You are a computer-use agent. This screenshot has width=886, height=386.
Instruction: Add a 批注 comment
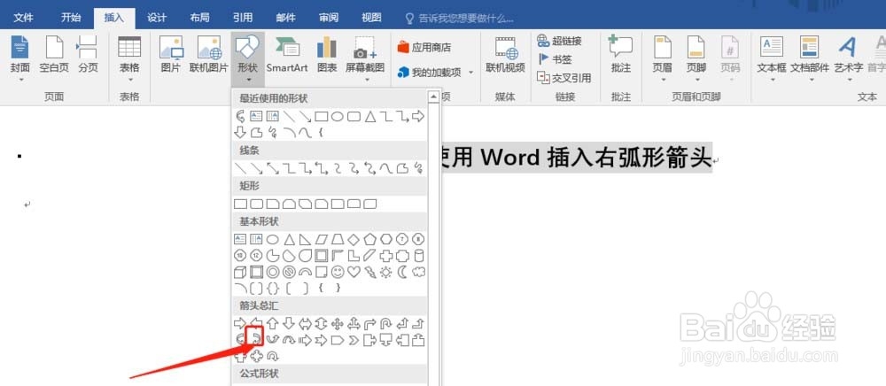(620, 55)
